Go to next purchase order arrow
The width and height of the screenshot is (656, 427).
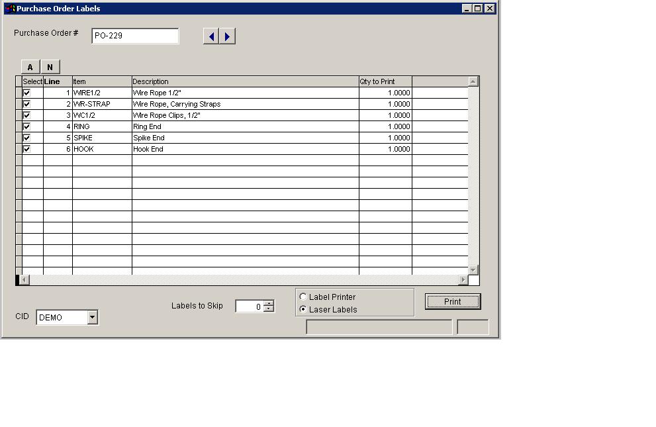(x=227, y=36)
